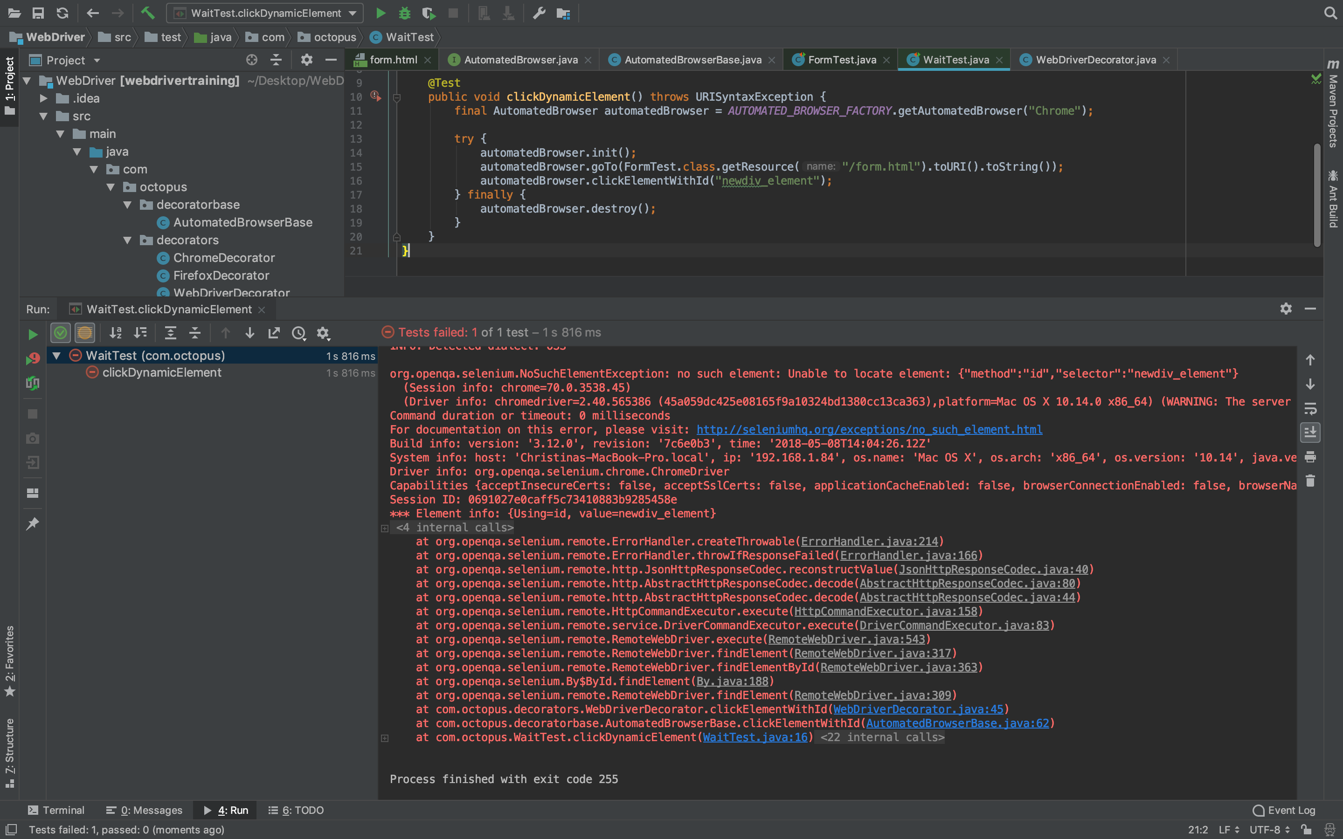Click the Debug bug icon in toolbar
The width and height of the screenshot is (1343, 839).
[405, 13]
